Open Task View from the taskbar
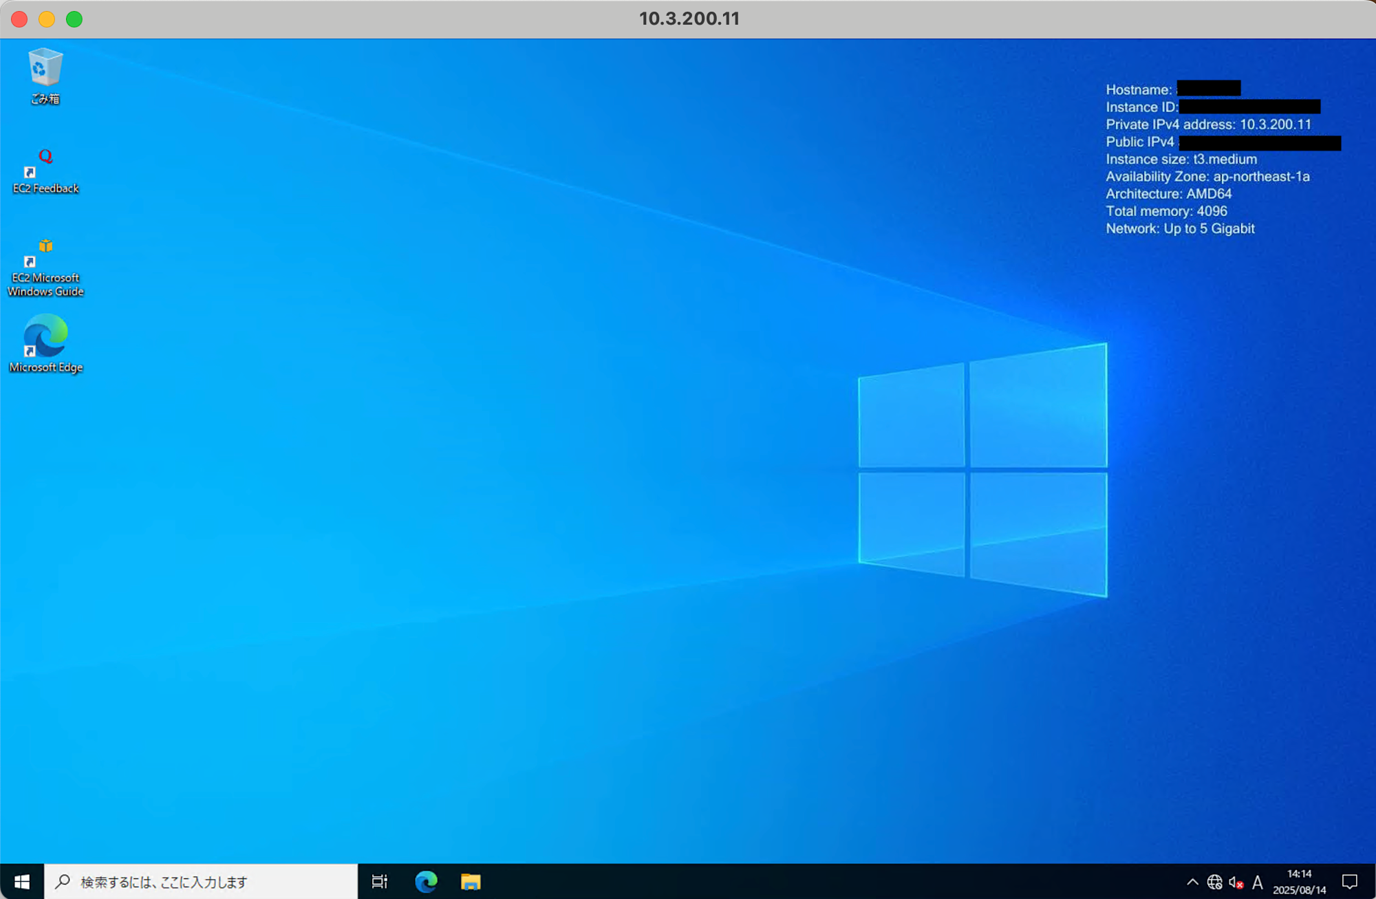Image resolution: width=1376 pixels, height=899 pixels. pyautogui.click(x=380, y=881)
